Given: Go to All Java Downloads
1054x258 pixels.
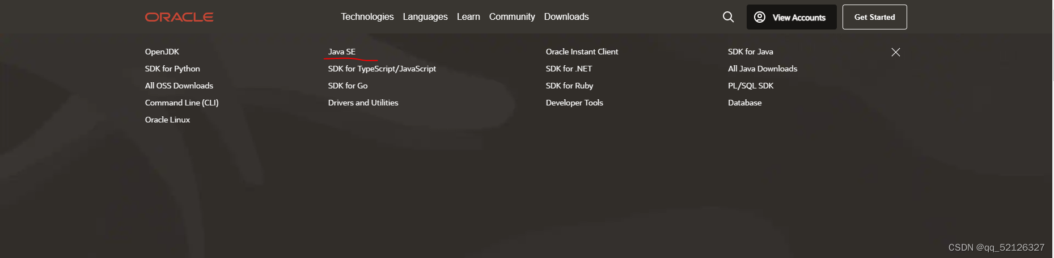Looking at the screenshot, I should pos(763,69).
